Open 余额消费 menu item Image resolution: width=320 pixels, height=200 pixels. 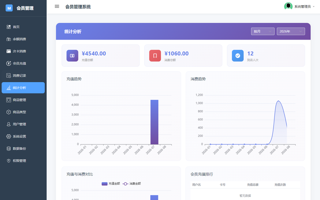coord(23,39)
